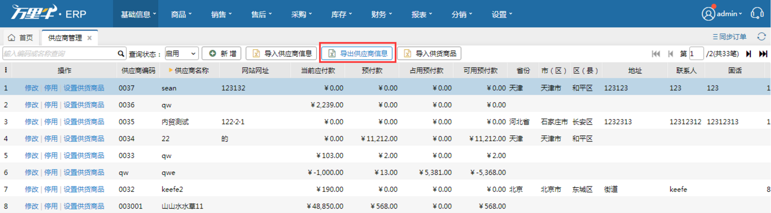Click the 预付款 column header
This screenshot has height=213, width=771.
(372, 70)
